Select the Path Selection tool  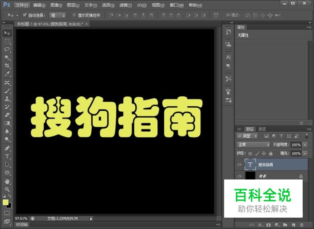pyautogui.click(x=7, y=164)
